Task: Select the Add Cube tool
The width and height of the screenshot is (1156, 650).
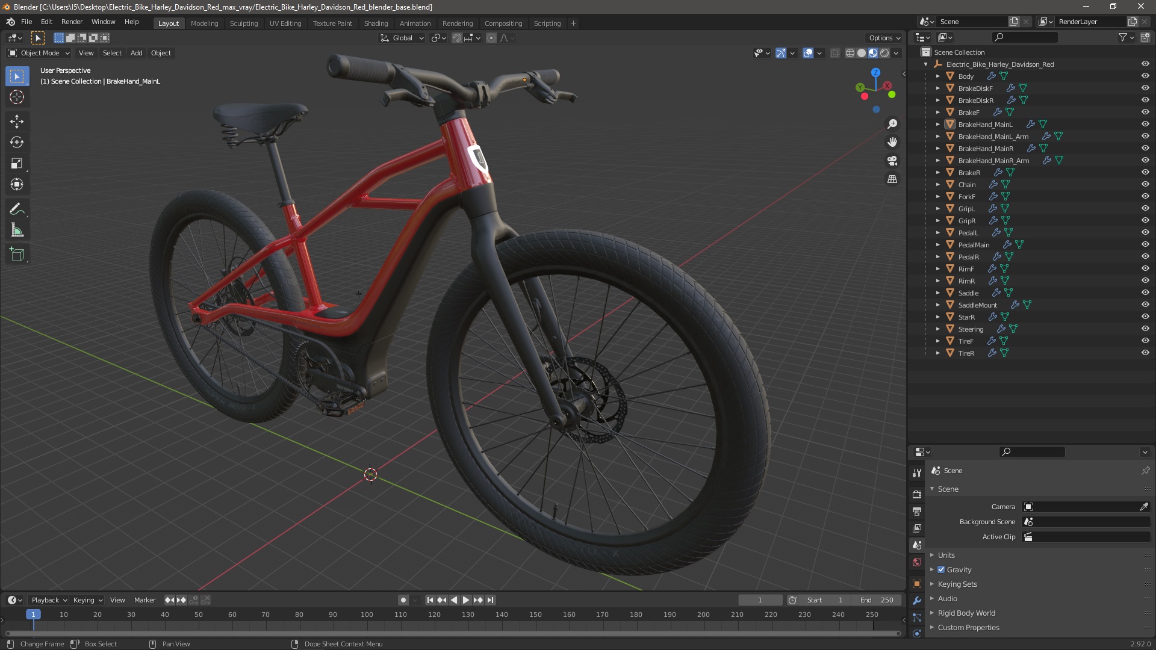Action: [17, 255]
